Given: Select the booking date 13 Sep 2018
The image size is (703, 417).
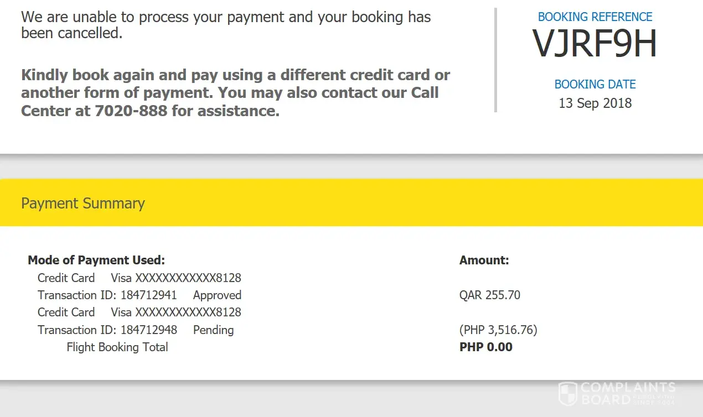Looking at the screenshot, I should tap(595, 103).
